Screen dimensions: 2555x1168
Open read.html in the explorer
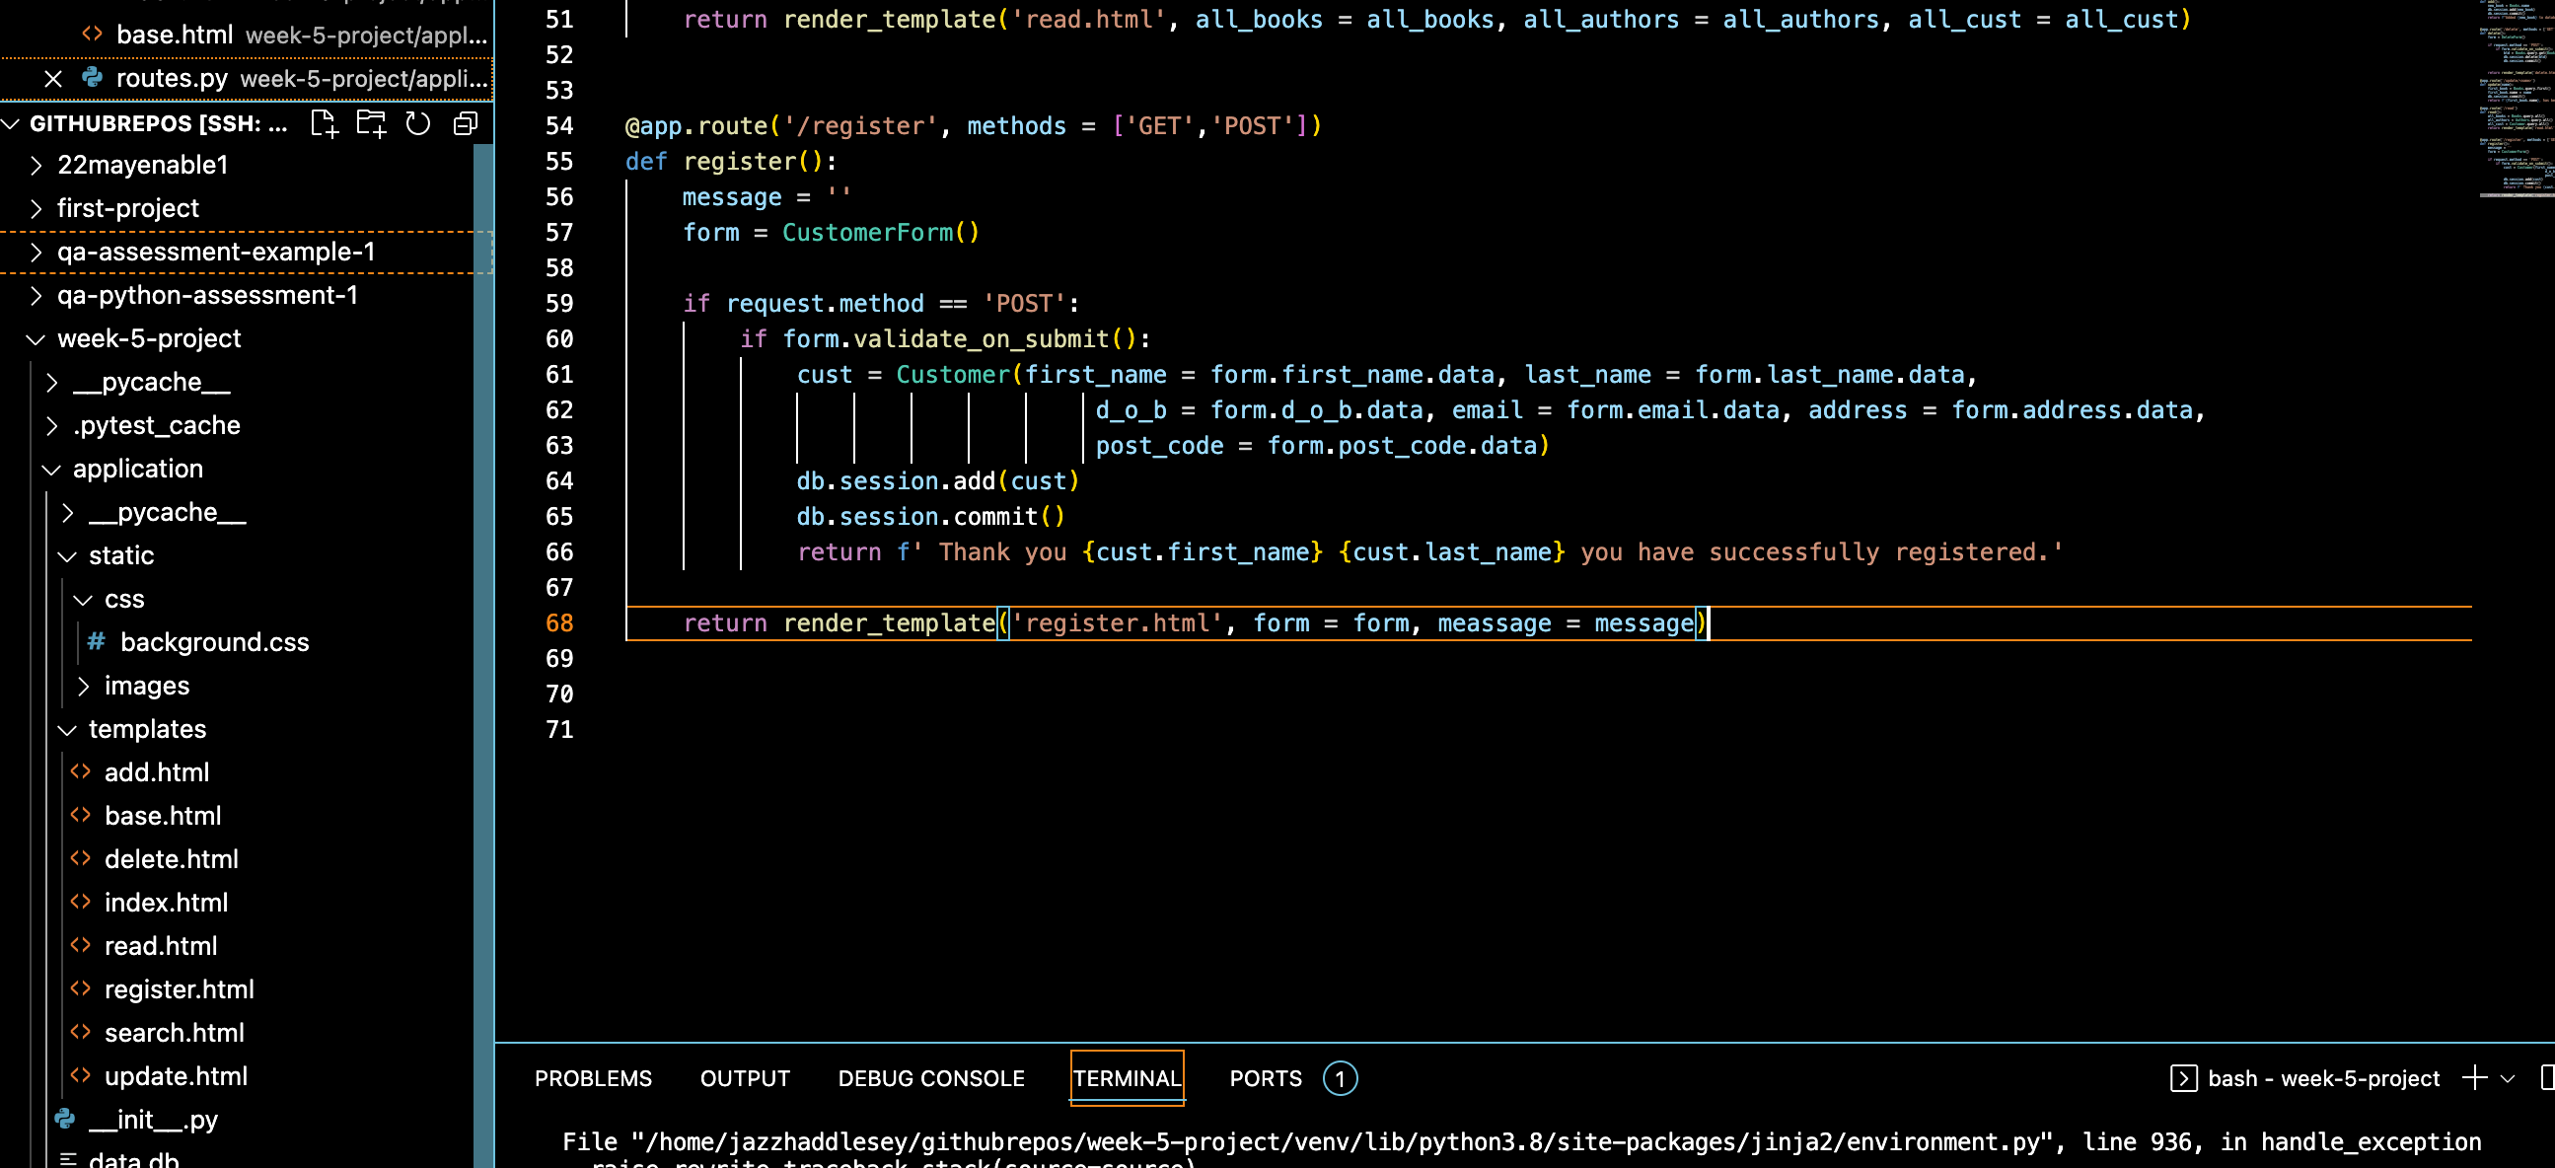pos(161,946)
